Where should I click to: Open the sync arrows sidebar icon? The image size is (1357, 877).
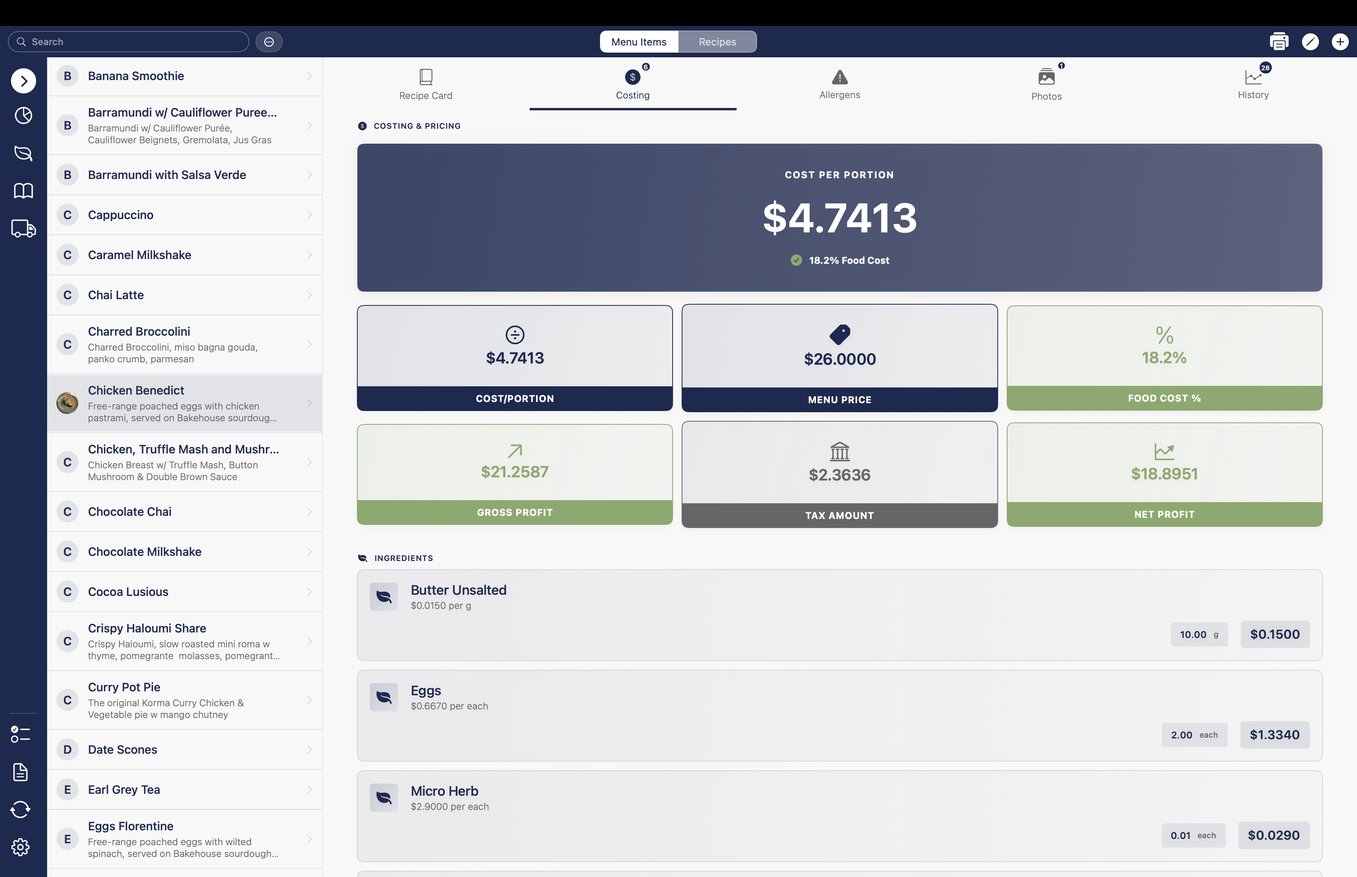click(20, 809)
